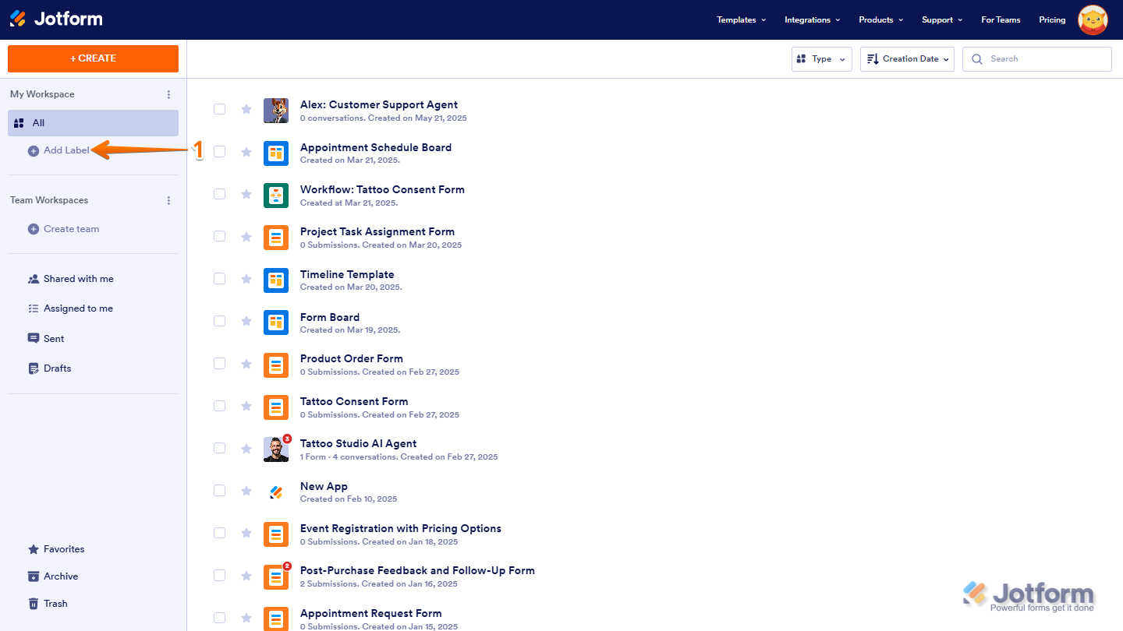Viewport: 1123px width, 631px height.
Task: Tick checkbox for Appointment Schedule Board
Action: [220, 152]
